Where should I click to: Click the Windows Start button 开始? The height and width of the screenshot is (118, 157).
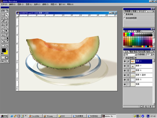pos(4,116)
